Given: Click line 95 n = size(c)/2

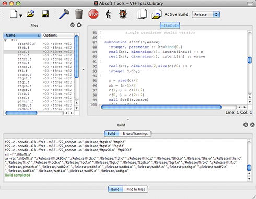Looking at the screenshot, I should (123, 80).
